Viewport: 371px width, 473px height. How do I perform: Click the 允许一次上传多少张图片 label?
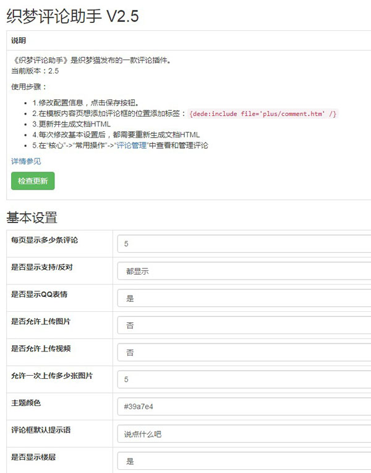pyautogui.click(x=52, y=376)
